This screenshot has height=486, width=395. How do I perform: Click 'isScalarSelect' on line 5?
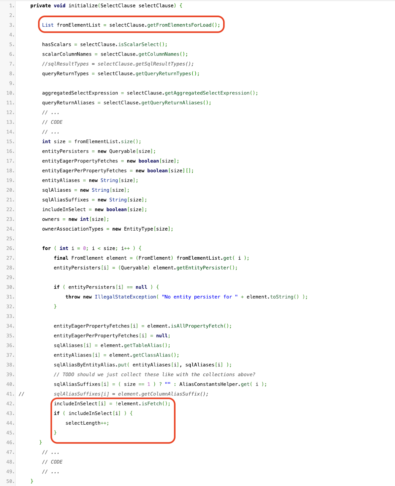tap(139, 44)
